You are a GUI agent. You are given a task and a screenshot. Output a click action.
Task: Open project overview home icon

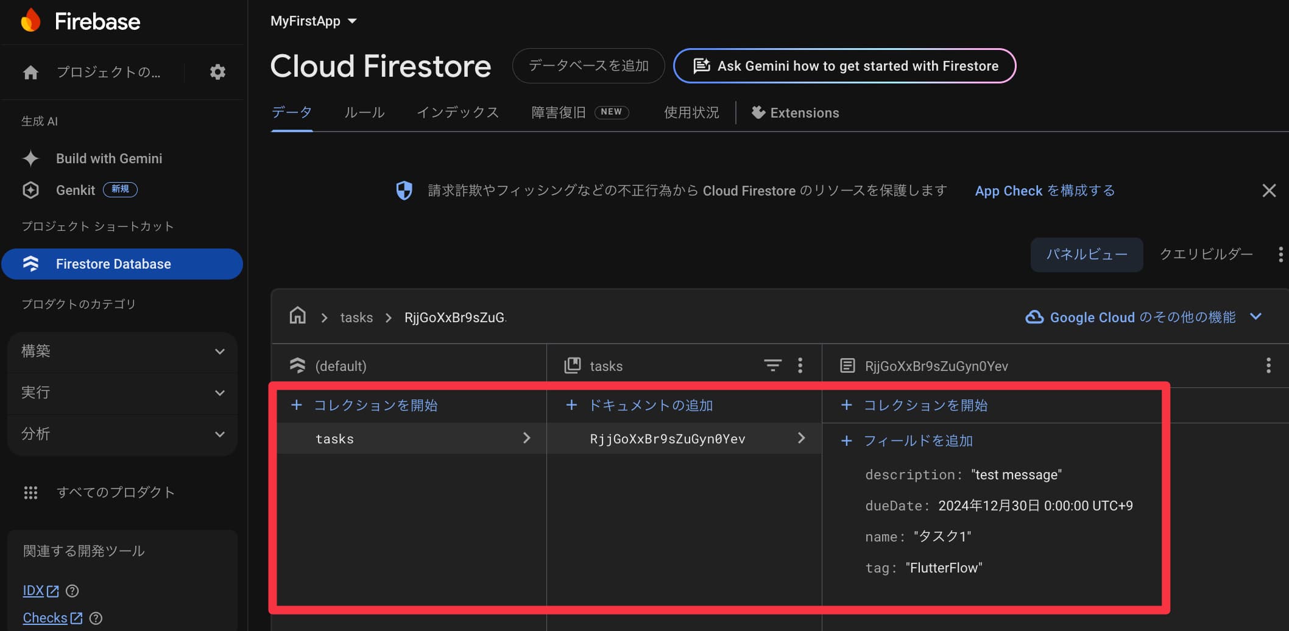30,72
